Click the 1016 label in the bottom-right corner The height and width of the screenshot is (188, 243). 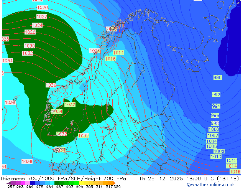pyautogui.click(x=235, y=172)
